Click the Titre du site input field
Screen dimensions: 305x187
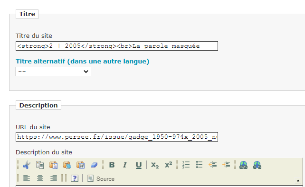(x=117, y=46)
